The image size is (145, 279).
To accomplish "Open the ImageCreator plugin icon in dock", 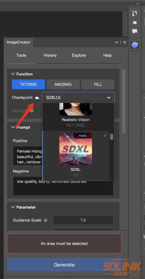I will coord(135,45).
